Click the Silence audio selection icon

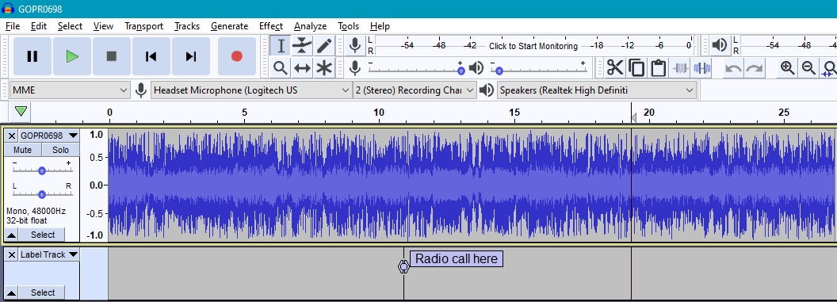[x=701, y=67]
